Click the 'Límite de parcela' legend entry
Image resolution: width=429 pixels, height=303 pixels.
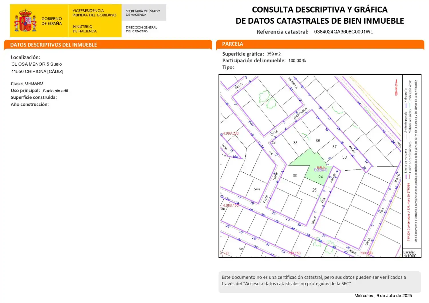[406, 125]
